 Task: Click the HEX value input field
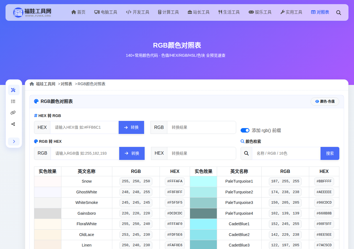tap(84, 127)
